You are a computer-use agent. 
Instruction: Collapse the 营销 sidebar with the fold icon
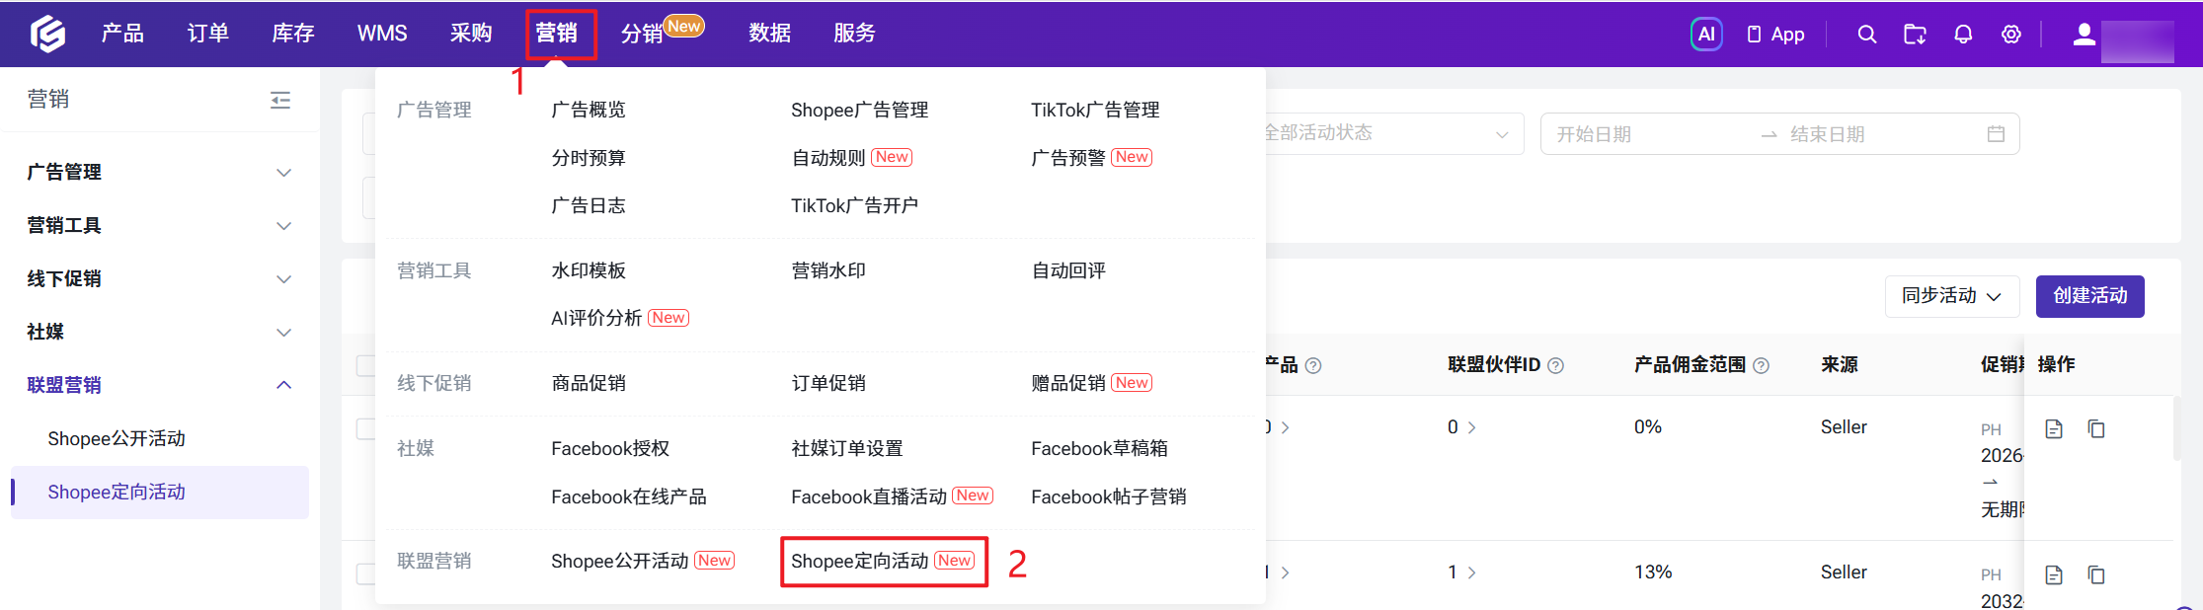(280, 100)
